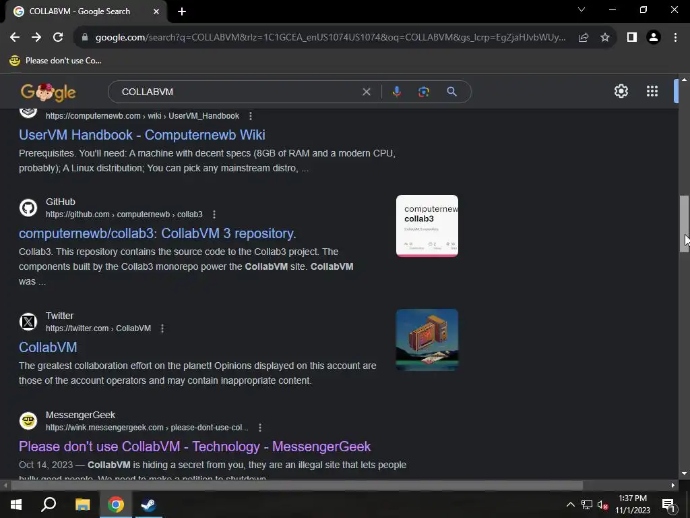Open Steam from the taskbar
Viewport: 690px width, 518px height.
(148, 505)
